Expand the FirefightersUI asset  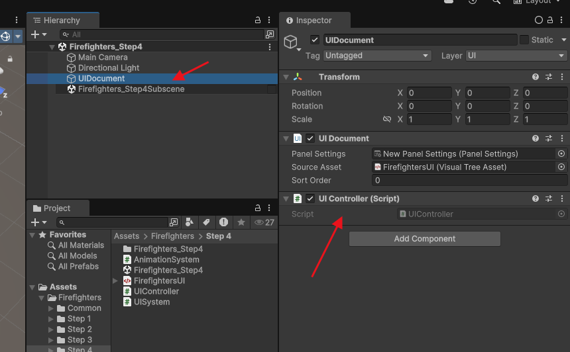[115, 281]
